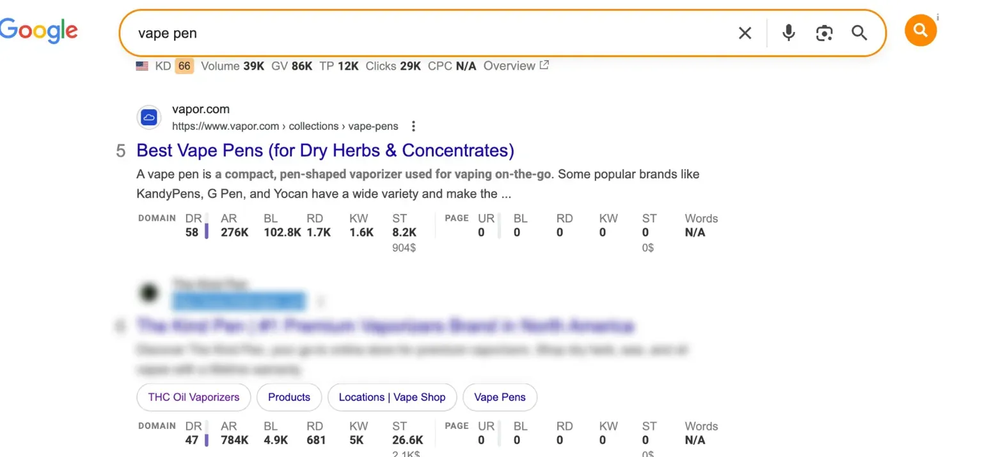Open three-dot menu next to vapor.com URL
Viewport: 1003px width, 457px height.
414,126
